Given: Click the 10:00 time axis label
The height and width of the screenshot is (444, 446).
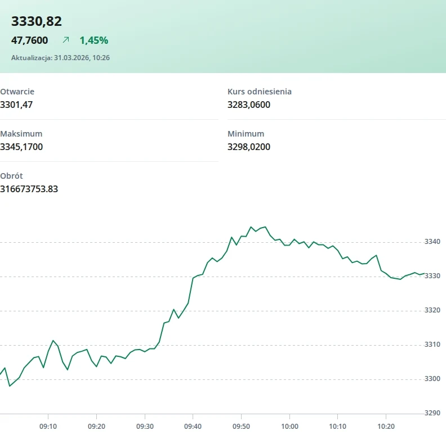Looking at the screenshot, I should tap(289, 427).
